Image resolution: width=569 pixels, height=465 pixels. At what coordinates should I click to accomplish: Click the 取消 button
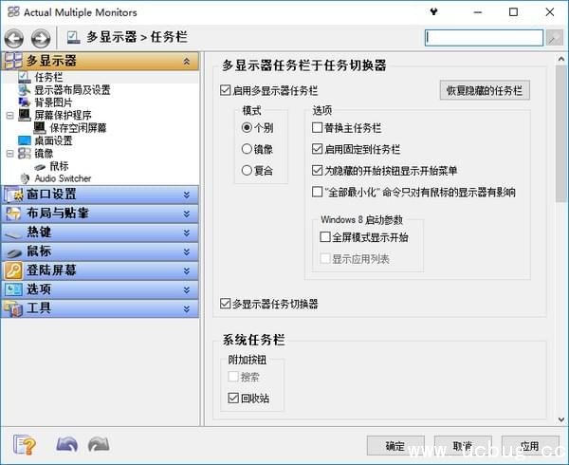tap(463, 445)
